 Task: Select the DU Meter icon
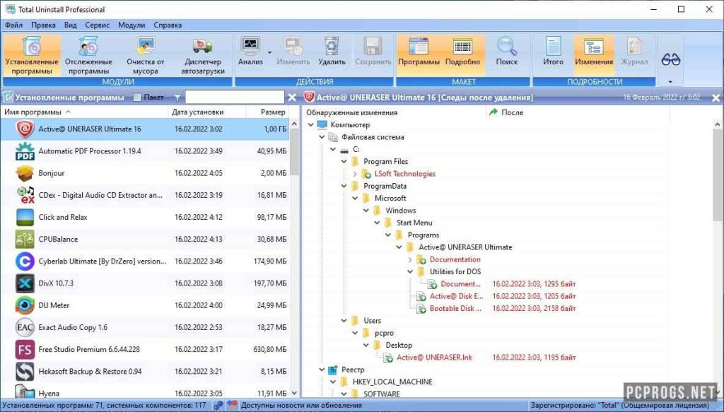[x=25, y=305]
